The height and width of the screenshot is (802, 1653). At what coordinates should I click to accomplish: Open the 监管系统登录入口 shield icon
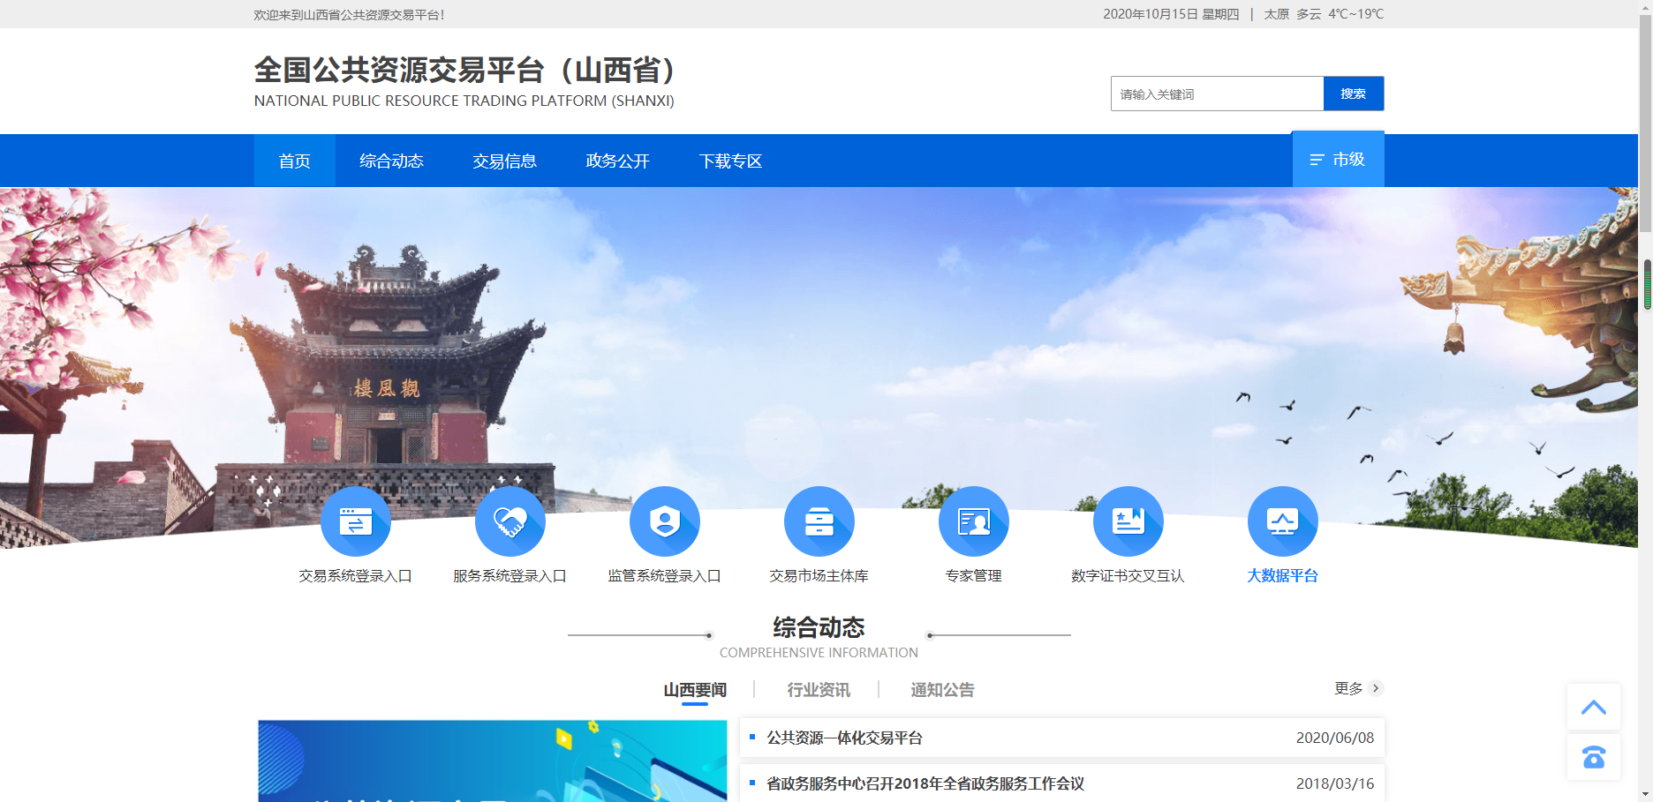(664, 521)
